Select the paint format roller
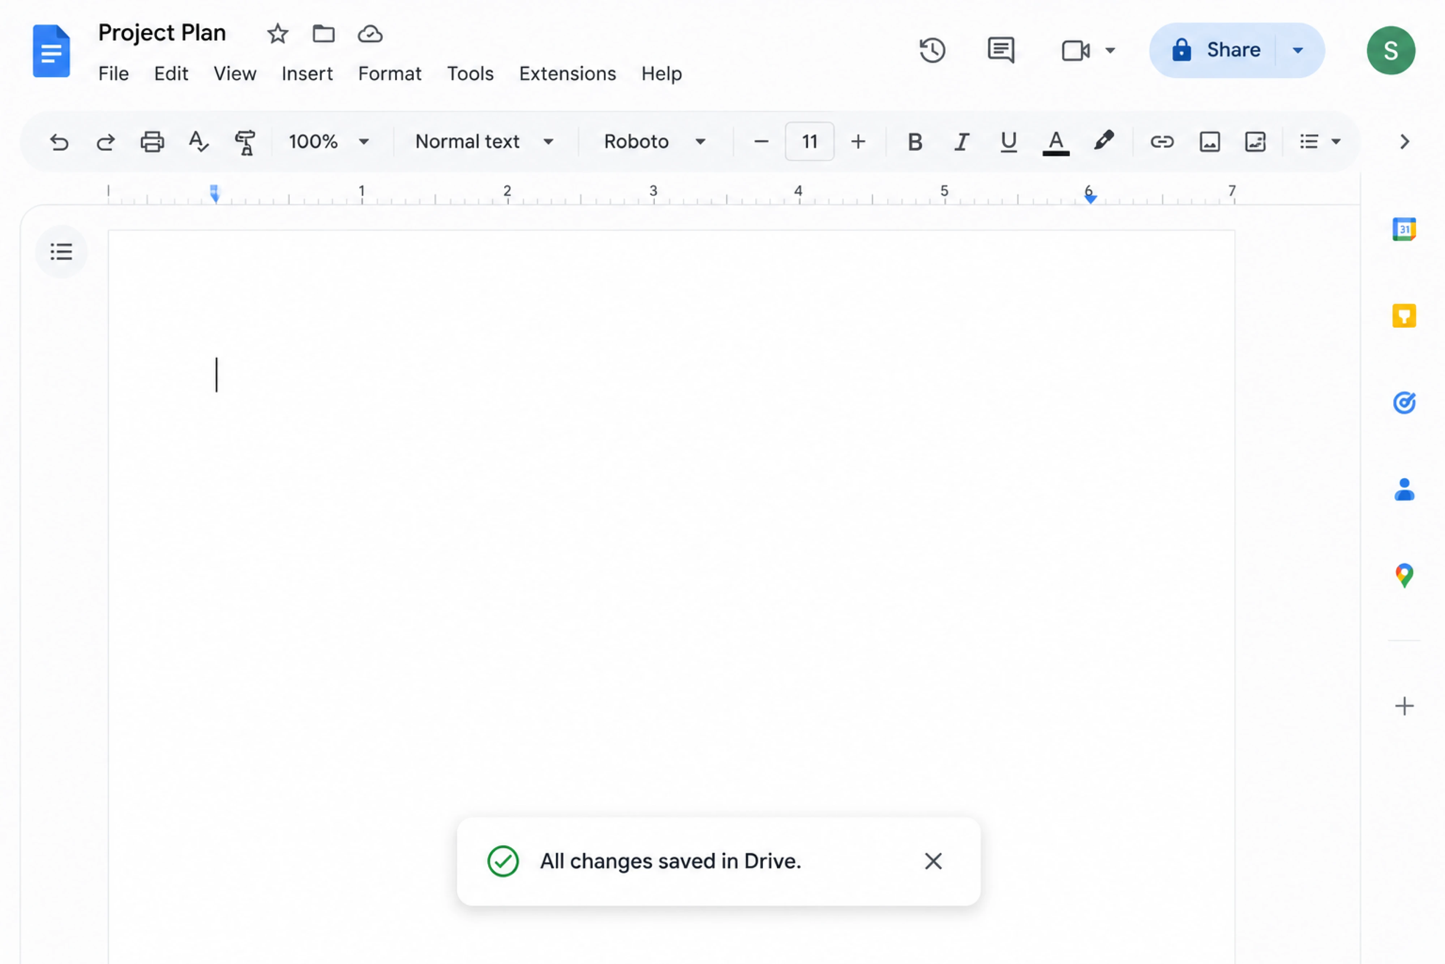Viewport: 1445px width, 964px height. [245, 142]
